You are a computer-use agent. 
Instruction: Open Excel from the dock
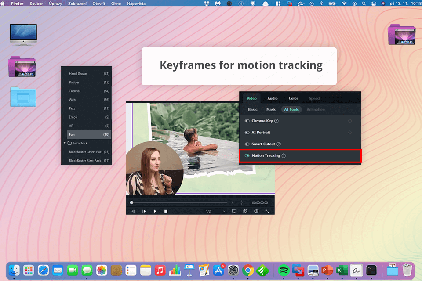342,270
